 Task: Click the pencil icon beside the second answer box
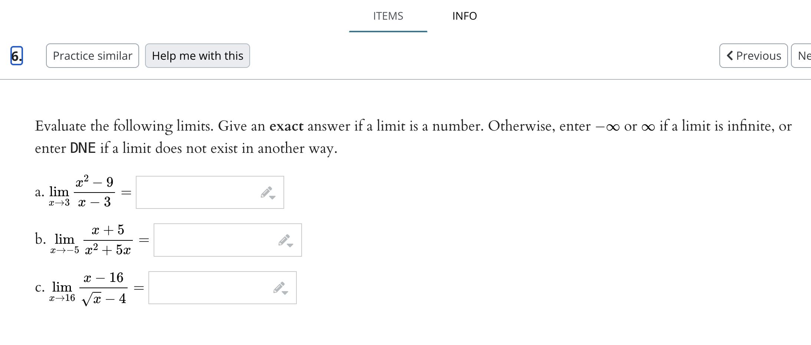(283, 239)
